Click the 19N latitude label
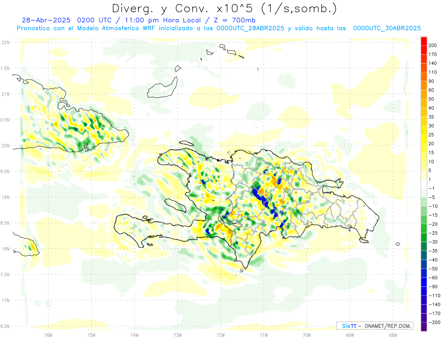441x340 pixels. point(6,197)
